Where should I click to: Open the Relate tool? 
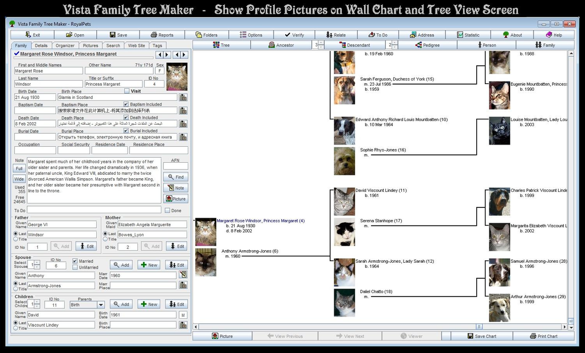click(x=336, y=35)
